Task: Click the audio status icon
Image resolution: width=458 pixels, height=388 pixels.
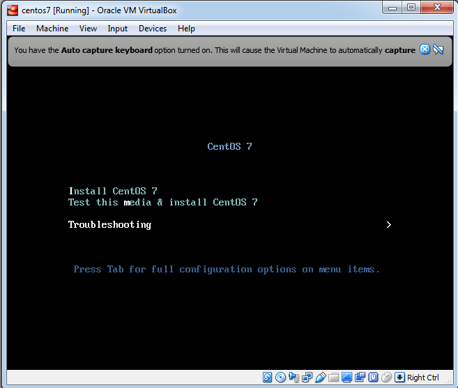Action: pos(294,377)
